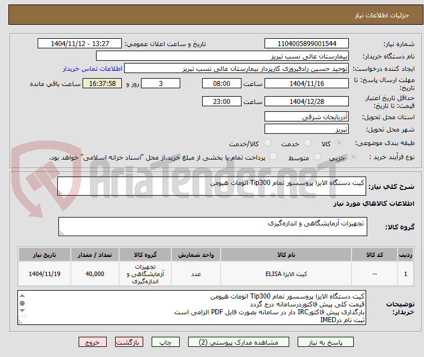Click the resize grip of گروه کالا box

(61, 233)
